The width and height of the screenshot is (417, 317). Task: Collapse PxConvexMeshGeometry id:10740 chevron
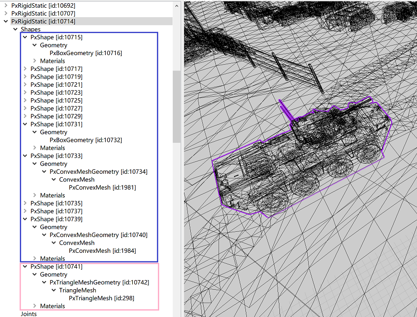[x=44, y=235]
